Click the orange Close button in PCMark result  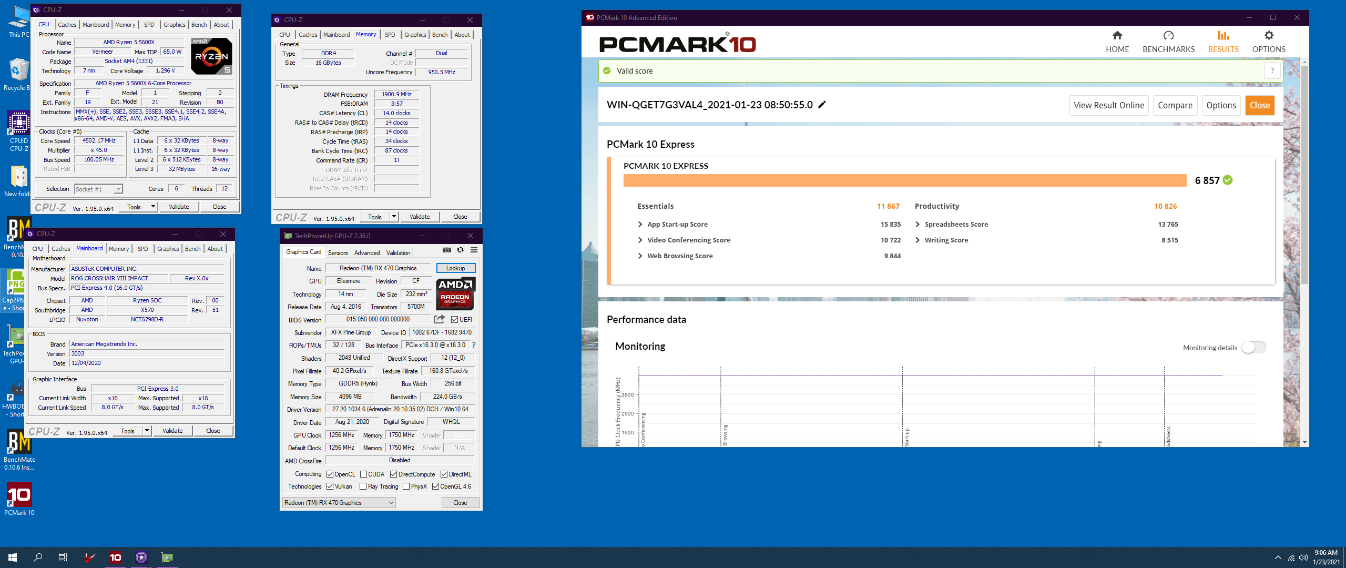[x=1260, y=105]
